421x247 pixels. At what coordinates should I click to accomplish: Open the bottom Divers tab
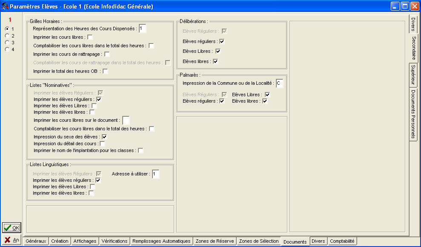coord(318,241)
